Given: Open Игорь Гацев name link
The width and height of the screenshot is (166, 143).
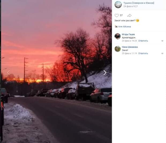Looking at the screenshot, I should pyautogui.click(x=128, y=34).
